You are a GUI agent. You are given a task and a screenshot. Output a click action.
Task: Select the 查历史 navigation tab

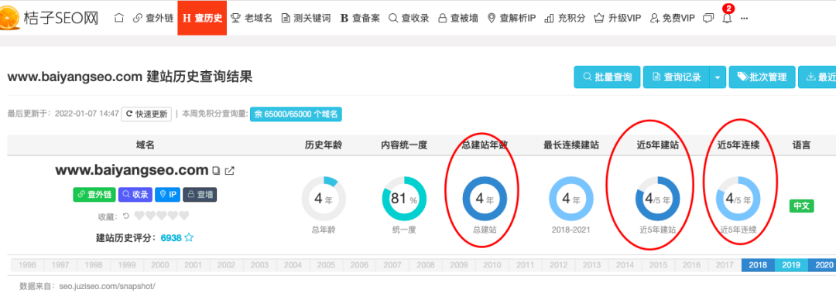pos(202,18)
